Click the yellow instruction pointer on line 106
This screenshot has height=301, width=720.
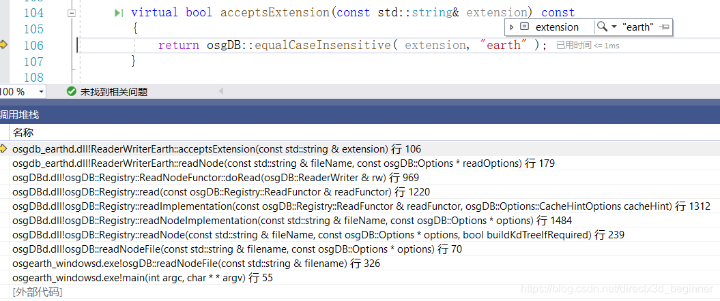pos(3,44)
